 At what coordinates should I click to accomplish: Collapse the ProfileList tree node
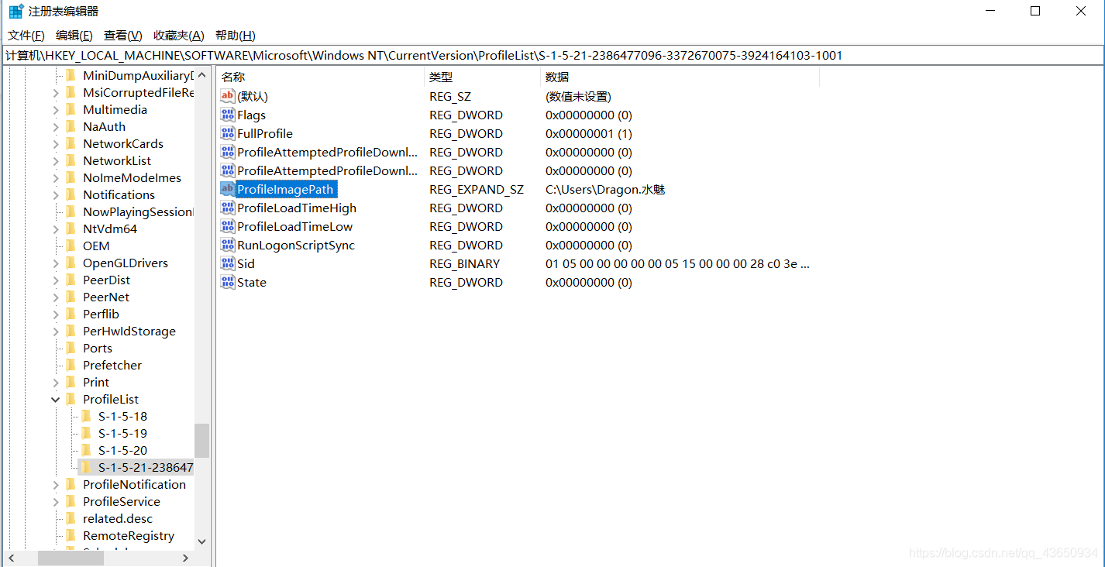56,400
